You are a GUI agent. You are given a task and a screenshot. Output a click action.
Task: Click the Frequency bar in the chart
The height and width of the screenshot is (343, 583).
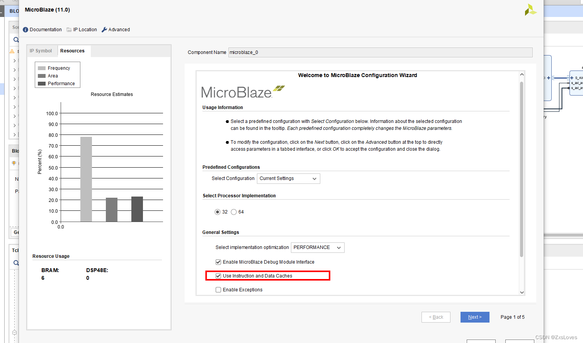click(x=86, y=179)
